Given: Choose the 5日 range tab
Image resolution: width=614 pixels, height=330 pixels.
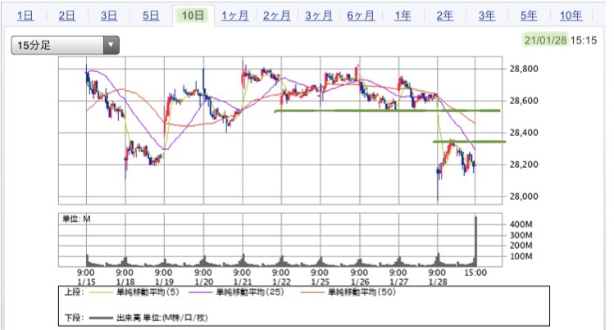Looking at the screenshot, I should (x=151, y=16).
